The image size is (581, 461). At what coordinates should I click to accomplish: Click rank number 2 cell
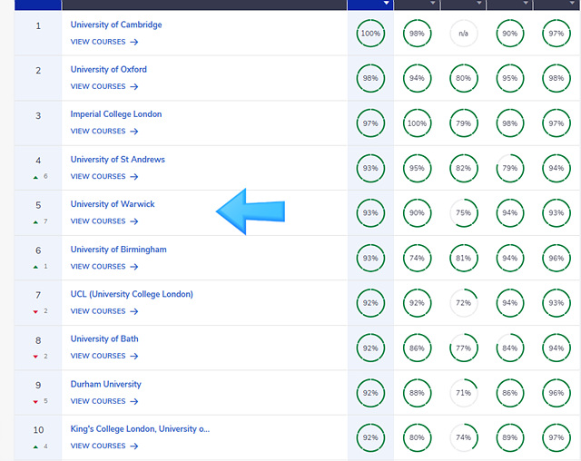pos(38,78)
